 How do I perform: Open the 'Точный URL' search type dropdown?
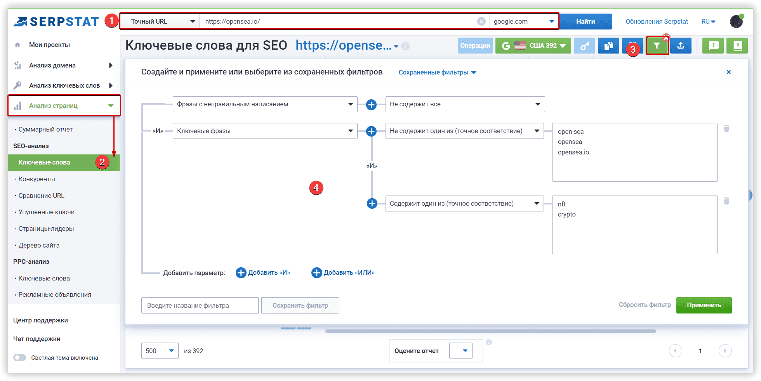[x=160, y=21]
